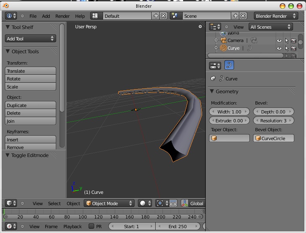Toggle Camera visibility eye in outliner
This screenshot has height=233, width=306.
coord(279,40)
